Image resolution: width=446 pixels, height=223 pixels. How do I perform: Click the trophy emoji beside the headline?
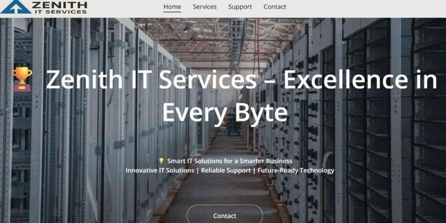tap(22, 79)
